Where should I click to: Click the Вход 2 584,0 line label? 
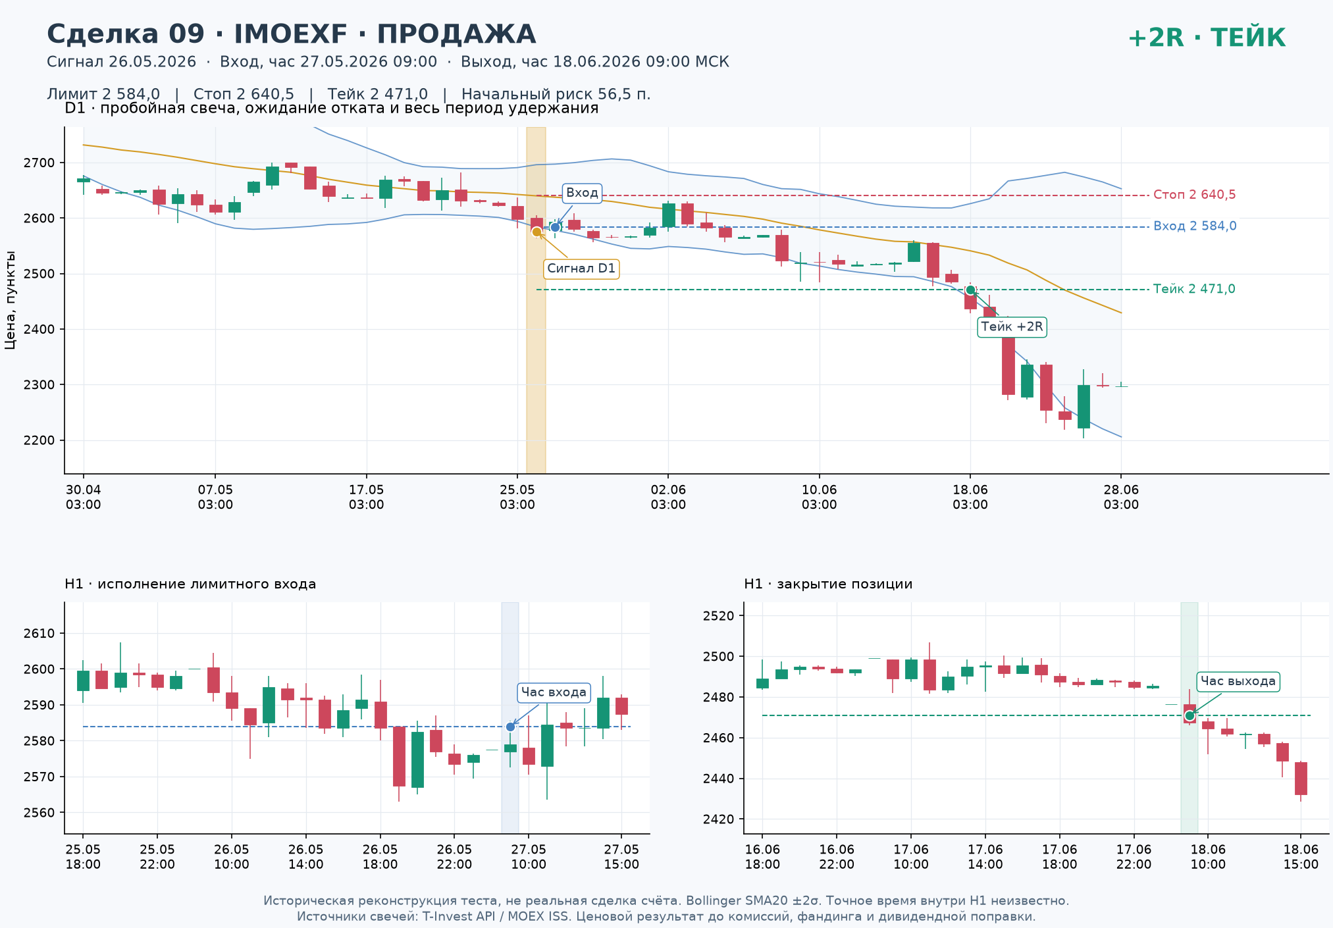click(1195, 226)
